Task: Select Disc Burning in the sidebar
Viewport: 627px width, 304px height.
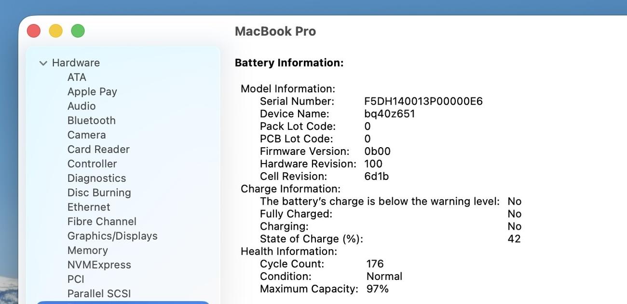Action: click(99, 193)
